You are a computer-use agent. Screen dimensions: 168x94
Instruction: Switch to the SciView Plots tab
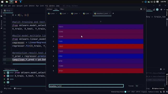coord(62,9)
